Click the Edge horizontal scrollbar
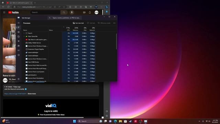 (x=42, y=117)
